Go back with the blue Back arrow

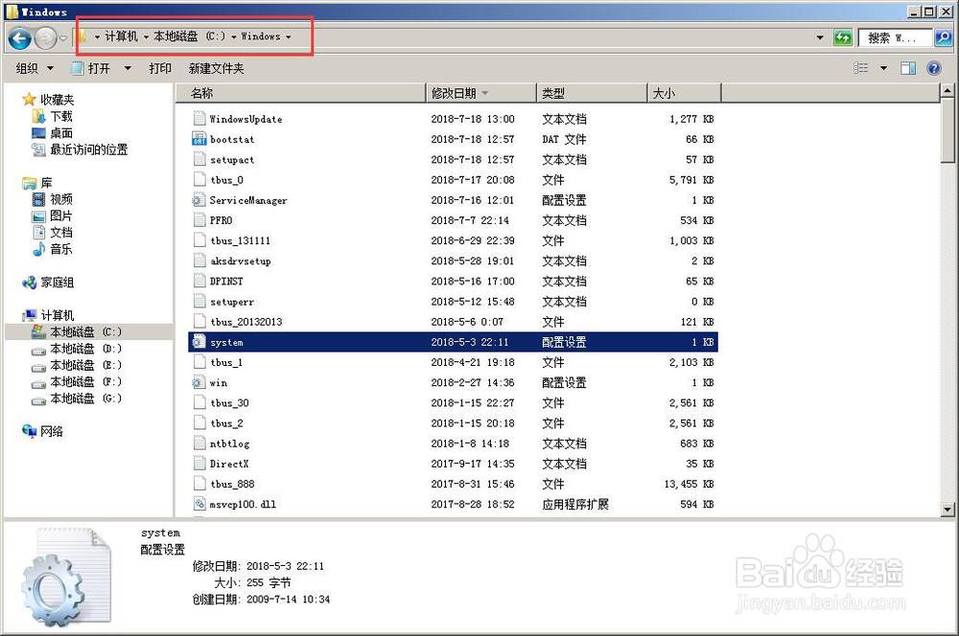tap(19, 38)
